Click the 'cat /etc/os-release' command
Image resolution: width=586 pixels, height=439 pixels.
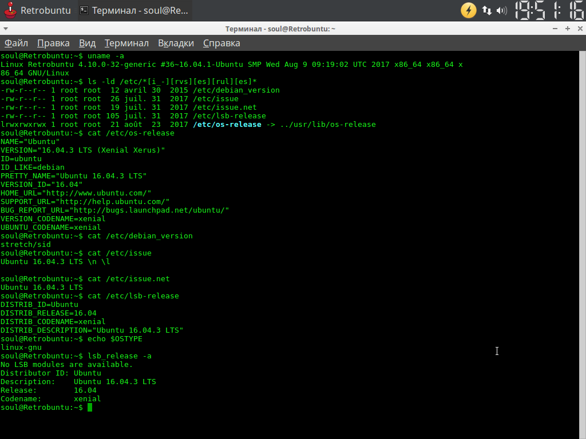tap(131, 133)
